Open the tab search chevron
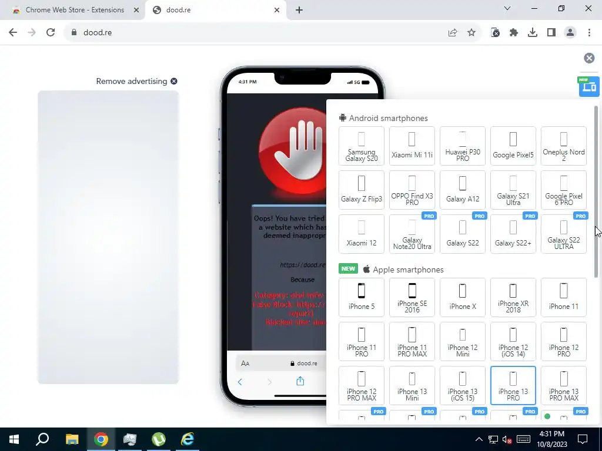602x451 pixels. [x=507, y=8]
